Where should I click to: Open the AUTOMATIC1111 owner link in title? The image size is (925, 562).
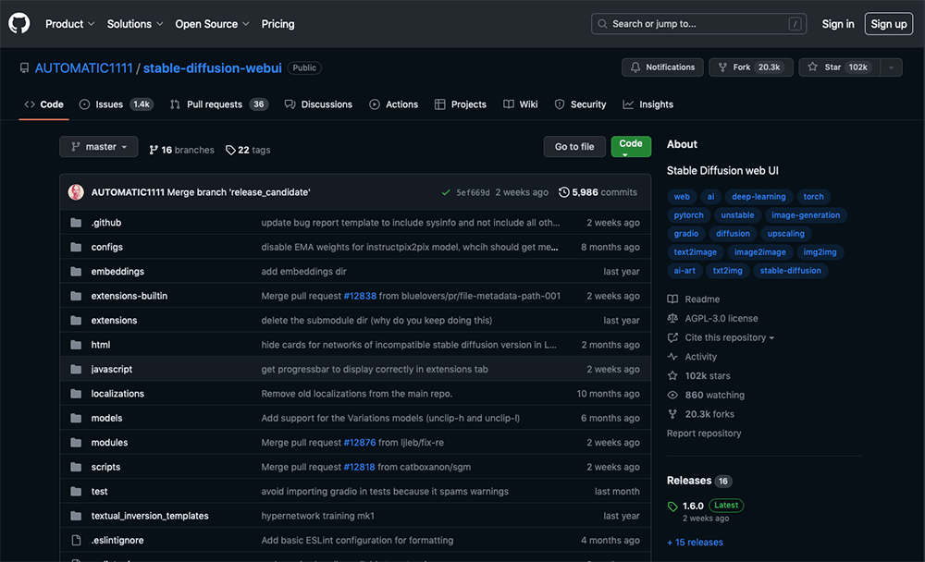pos(84,67)
